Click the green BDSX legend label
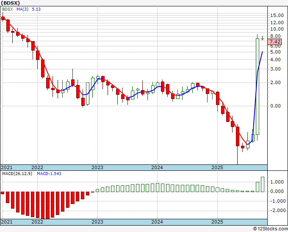 tap(8, 9)
